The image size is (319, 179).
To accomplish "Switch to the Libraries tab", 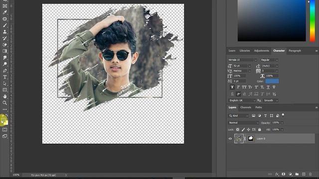I will pos(245,51).
